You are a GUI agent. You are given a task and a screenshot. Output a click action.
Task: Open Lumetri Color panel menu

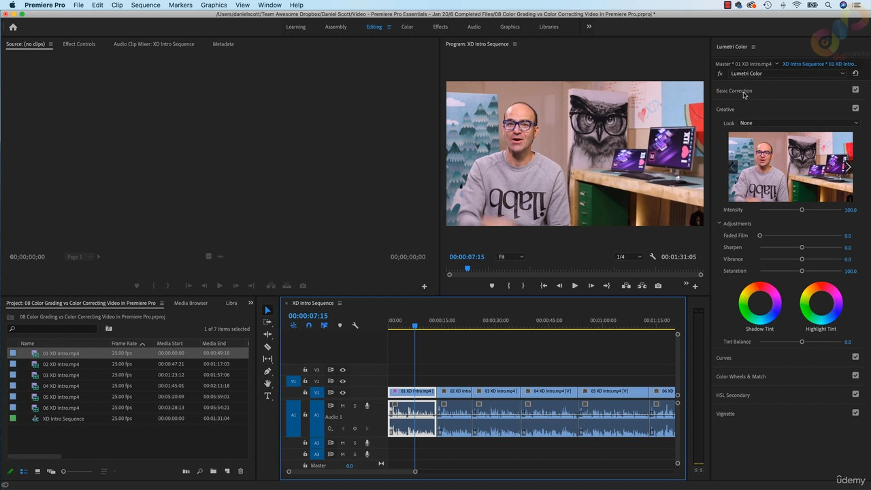point(753,47)
